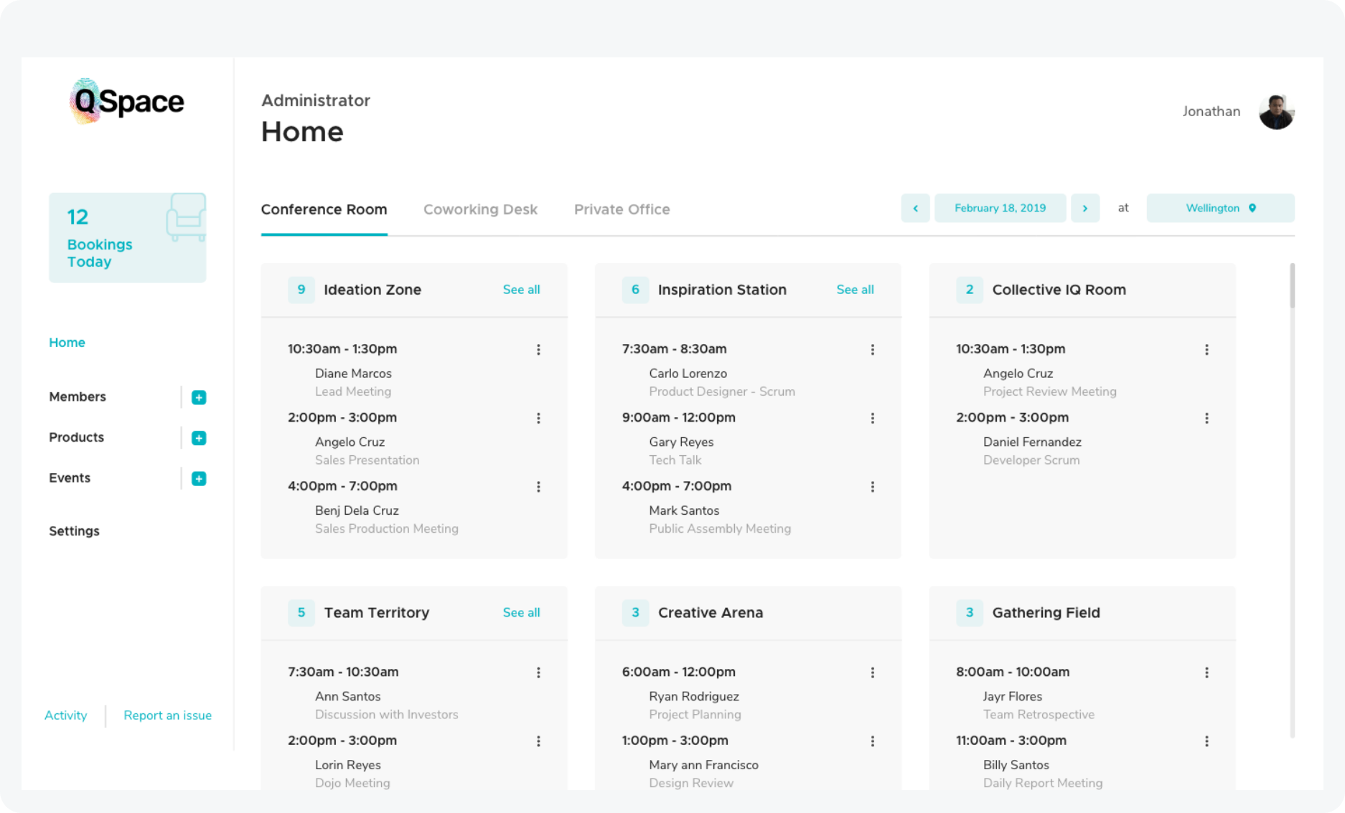
Task: Open the February 18, 2019 date picker
Action: pyautogui.click(x=1000, y=208)
